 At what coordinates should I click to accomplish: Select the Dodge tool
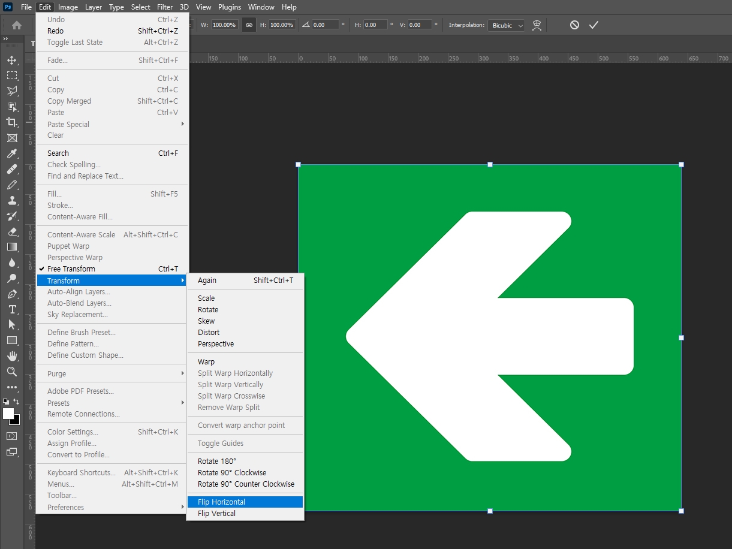pyautogui.click(x=11, y=279)
